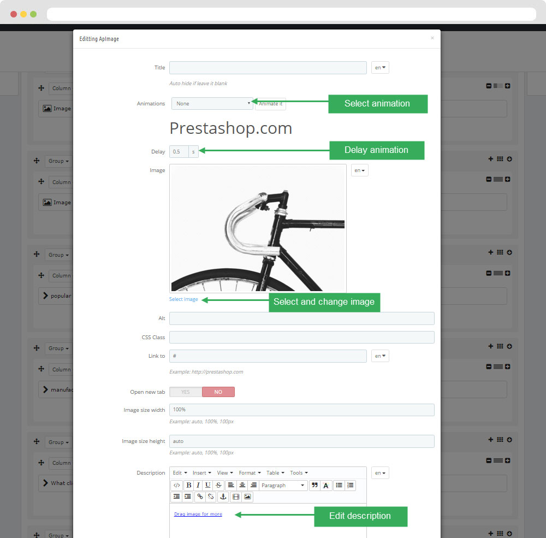Insert blockquote in description
The width and height of the screenshot is (546, 538).
point(314,485)
